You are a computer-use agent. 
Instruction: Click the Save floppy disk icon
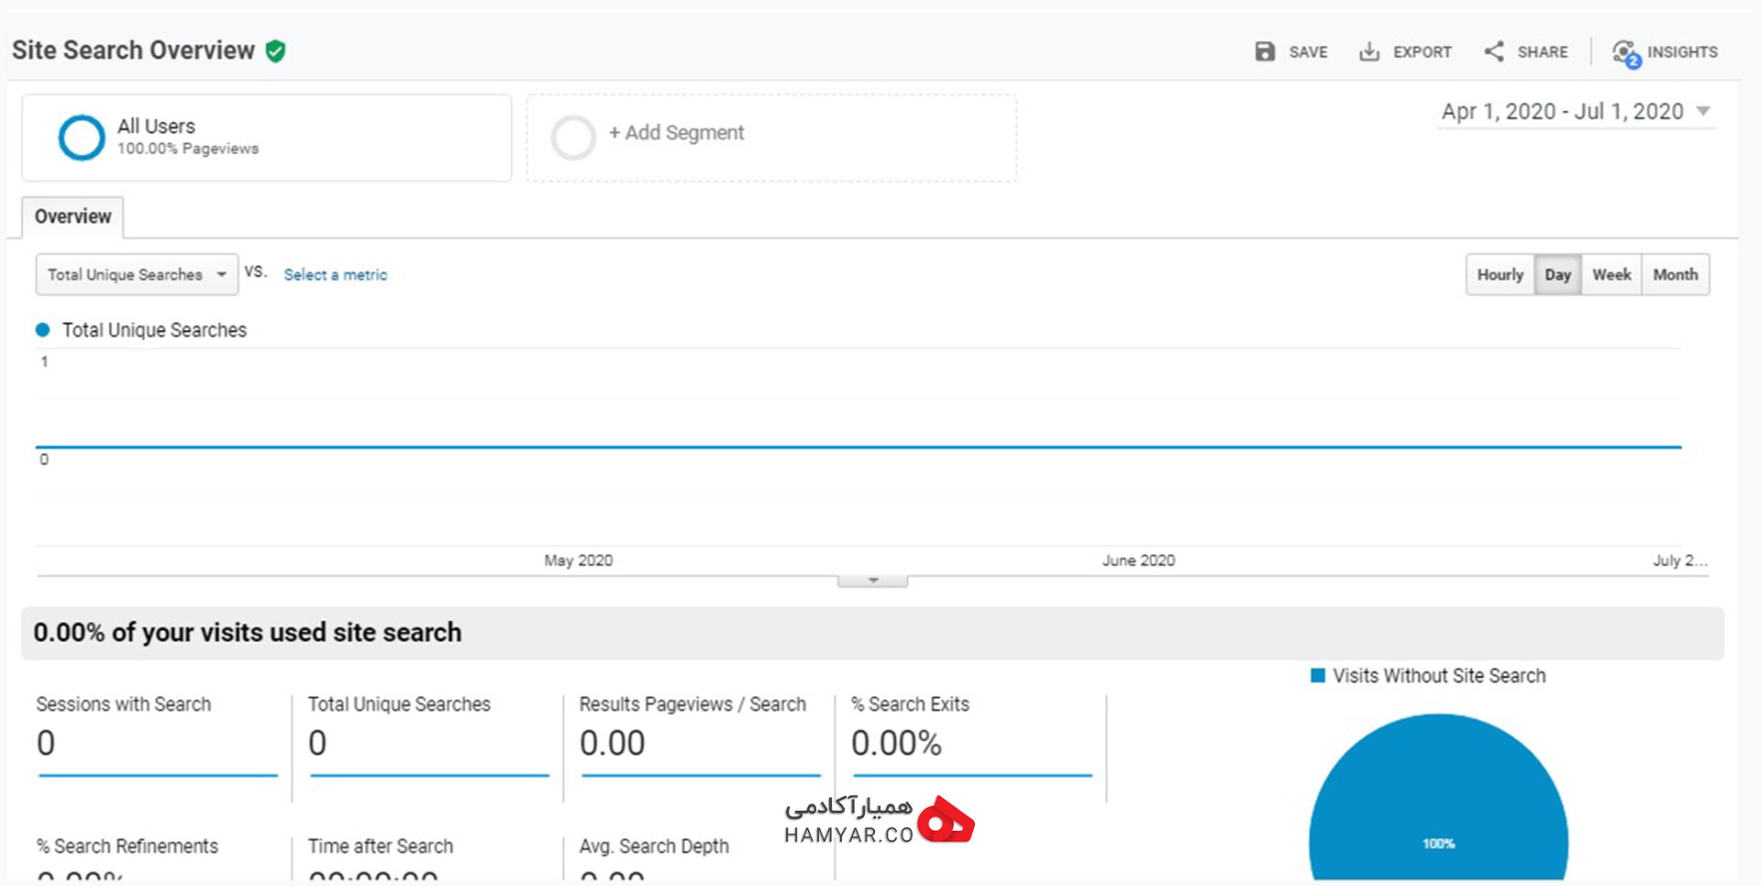1265,51
